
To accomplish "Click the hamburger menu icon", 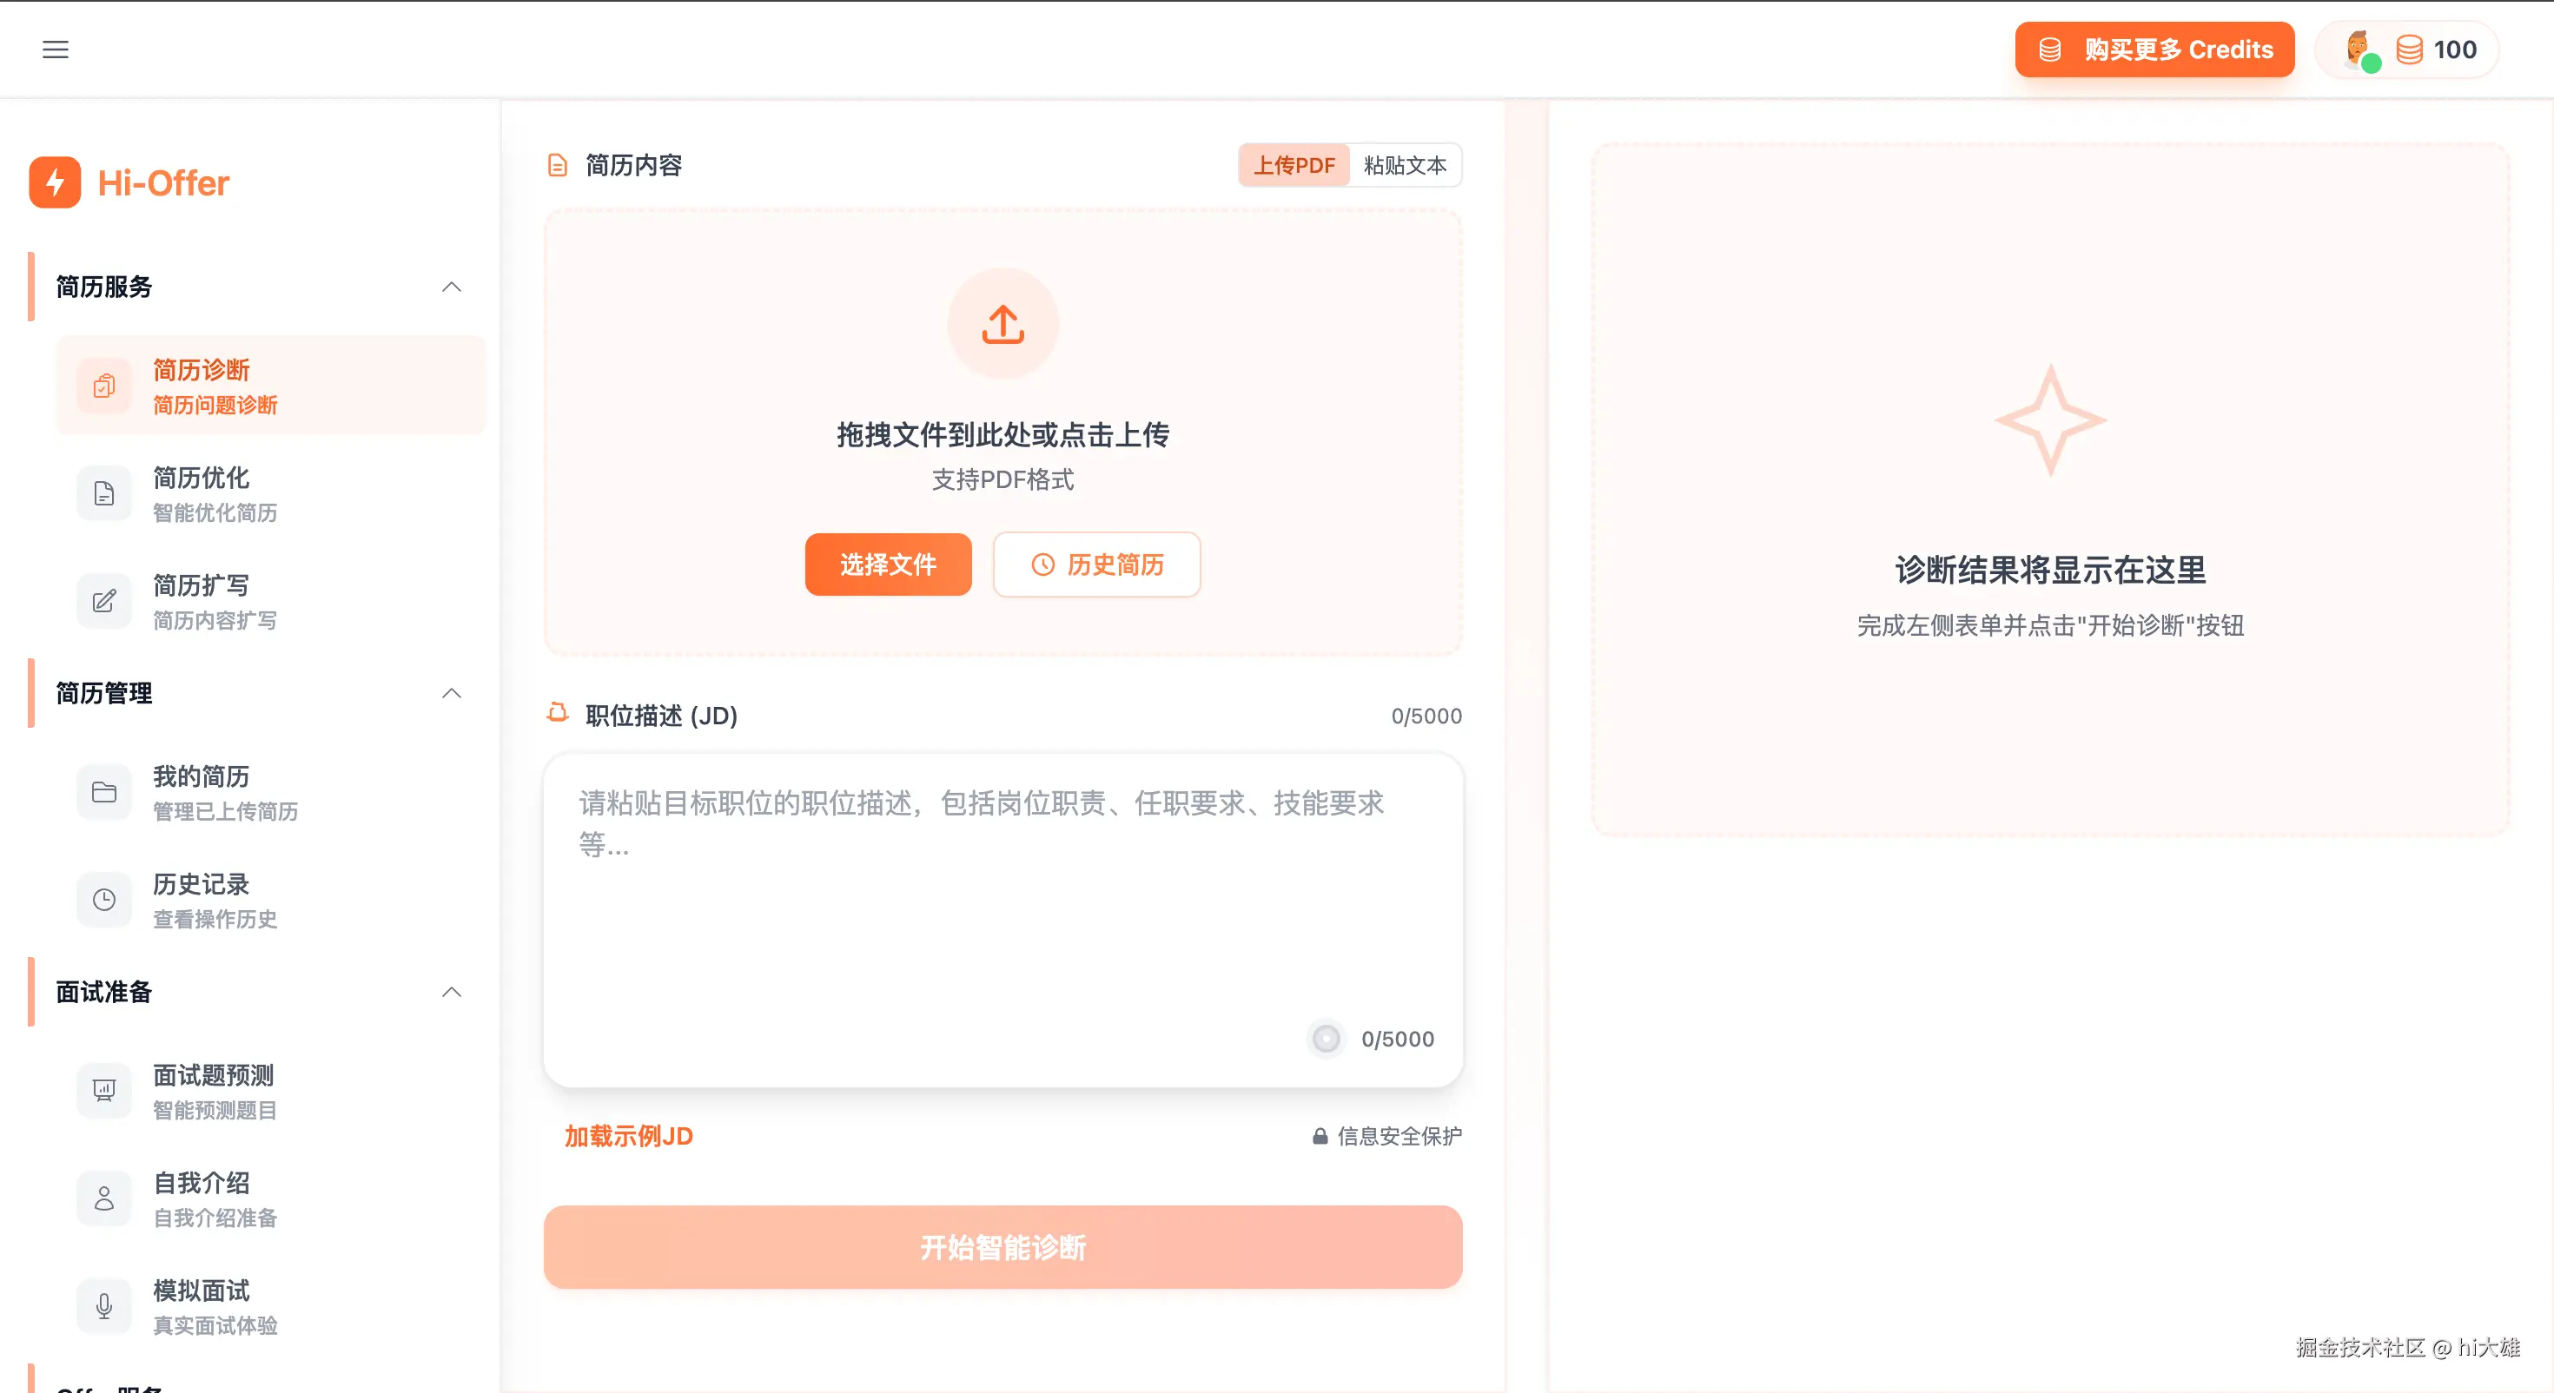I will (x=56, y=50).
